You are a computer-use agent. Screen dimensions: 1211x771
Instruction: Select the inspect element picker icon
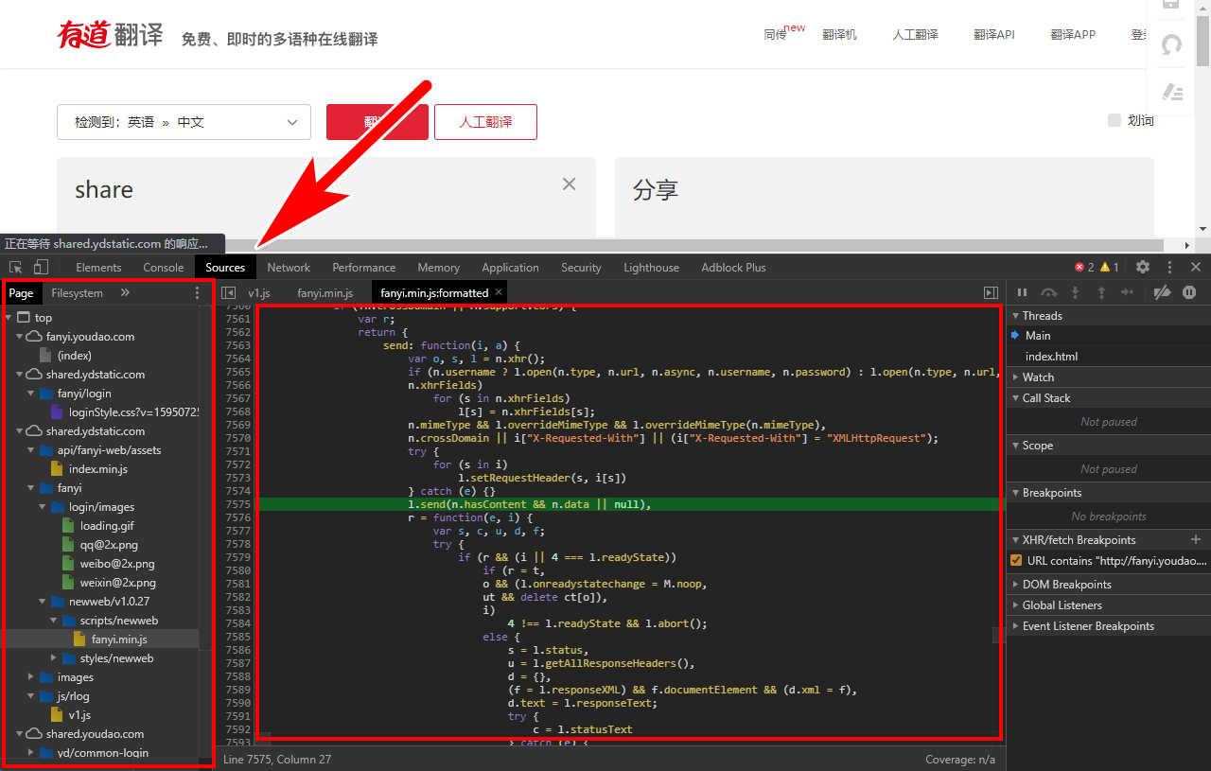coord(15,268)
